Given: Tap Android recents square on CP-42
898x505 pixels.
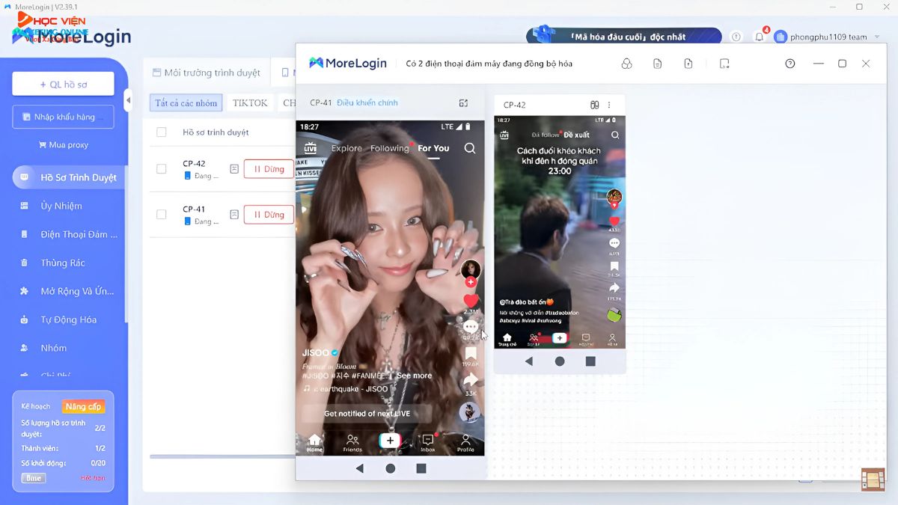Looking at the screenshot, I should click(x=590, y=361).
